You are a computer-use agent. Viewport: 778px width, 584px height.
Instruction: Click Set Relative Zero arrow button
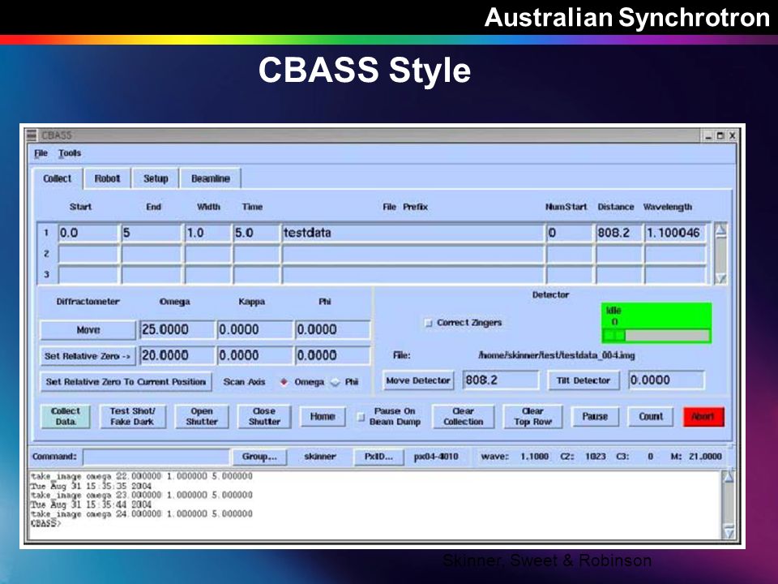coord(88,356)
